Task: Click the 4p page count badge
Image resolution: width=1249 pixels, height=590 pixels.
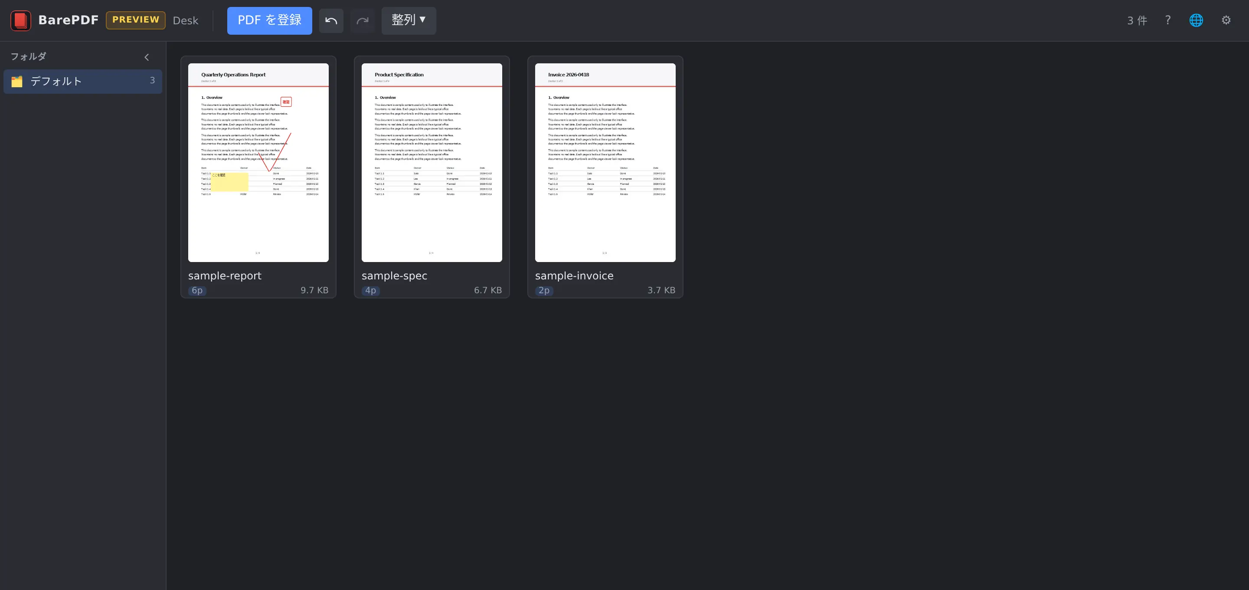Action: (x=370, y=291)
